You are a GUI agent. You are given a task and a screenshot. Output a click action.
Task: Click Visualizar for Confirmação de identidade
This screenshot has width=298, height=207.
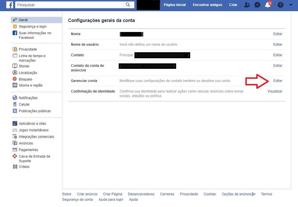point(275,91)
